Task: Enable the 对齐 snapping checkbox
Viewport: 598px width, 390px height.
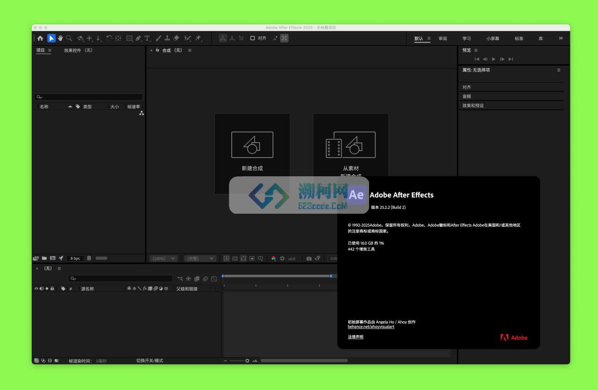Action: [x=253, y=38]
